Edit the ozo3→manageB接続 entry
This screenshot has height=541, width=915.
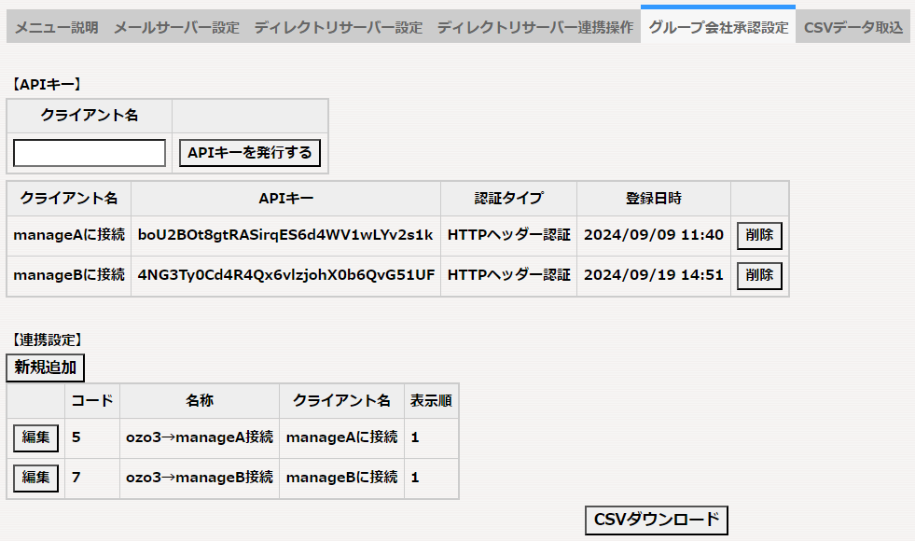click(35, 478)
